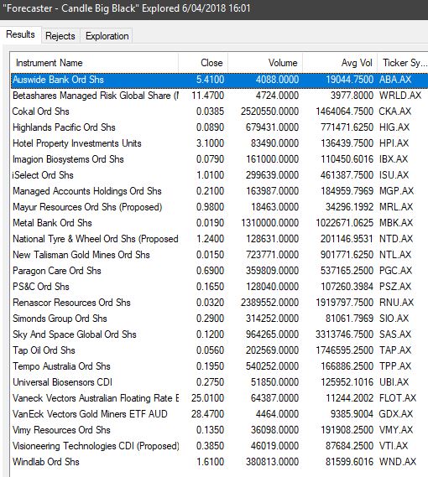Click the Volume value 380813.0000
Viewport: 428px width, 477px height.
pos(273,461)
